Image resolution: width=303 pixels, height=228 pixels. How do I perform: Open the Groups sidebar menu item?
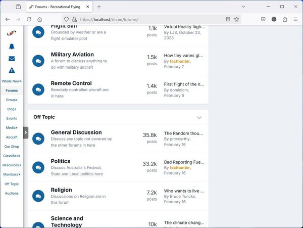12,100
